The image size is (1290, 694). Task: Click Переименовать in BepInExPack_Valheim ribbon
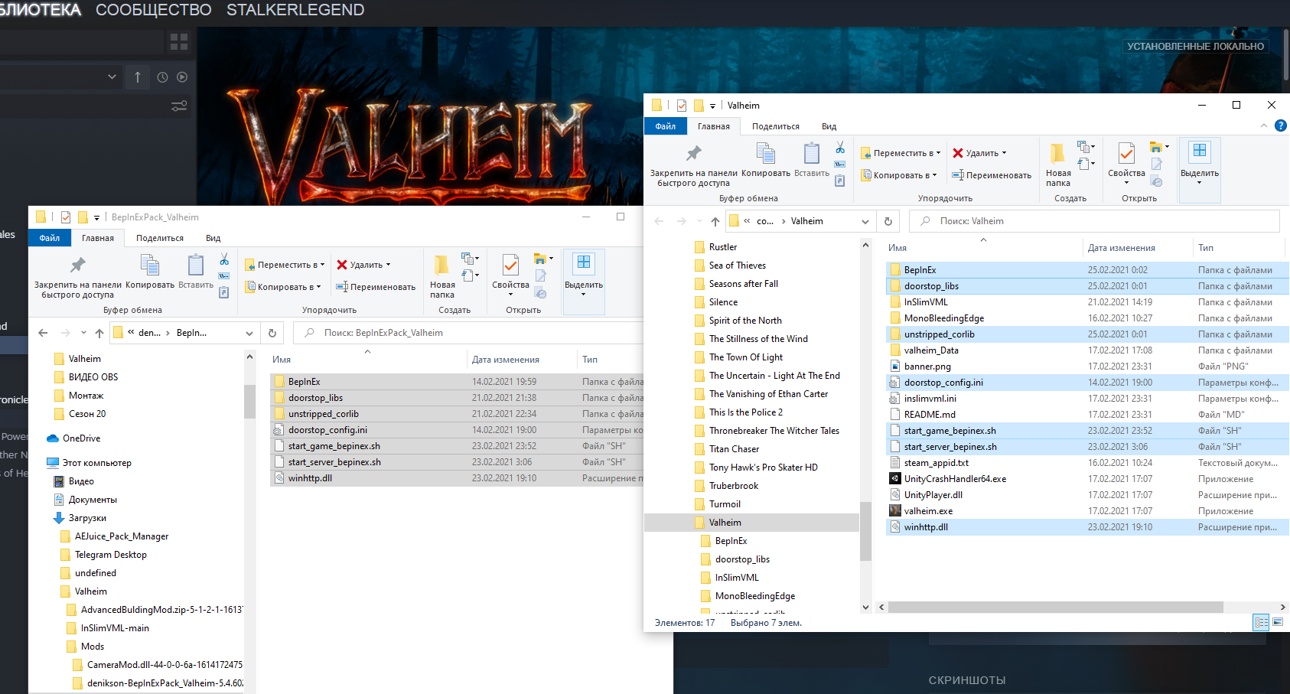(376, 287)
